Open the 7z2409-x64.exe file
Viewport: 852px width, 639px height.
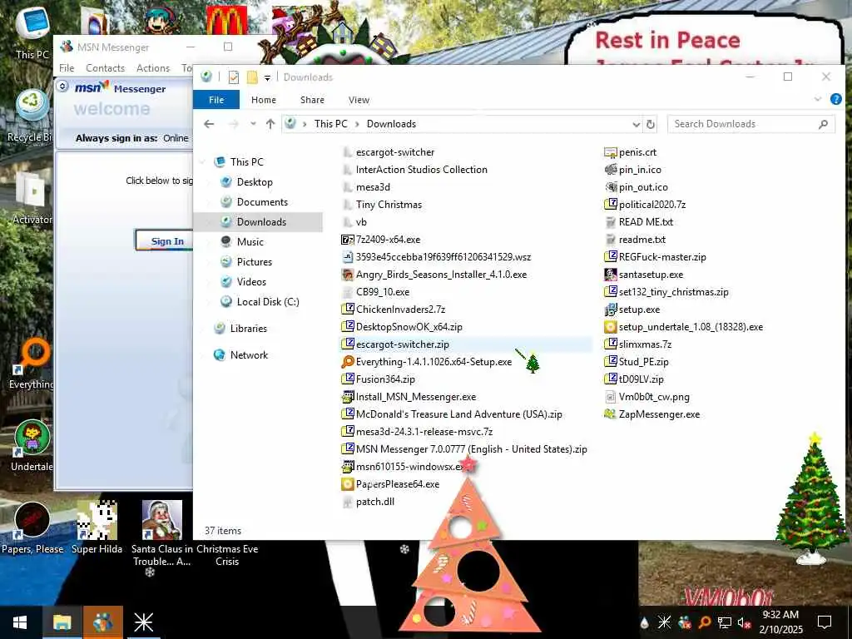(x=380, y=240)
